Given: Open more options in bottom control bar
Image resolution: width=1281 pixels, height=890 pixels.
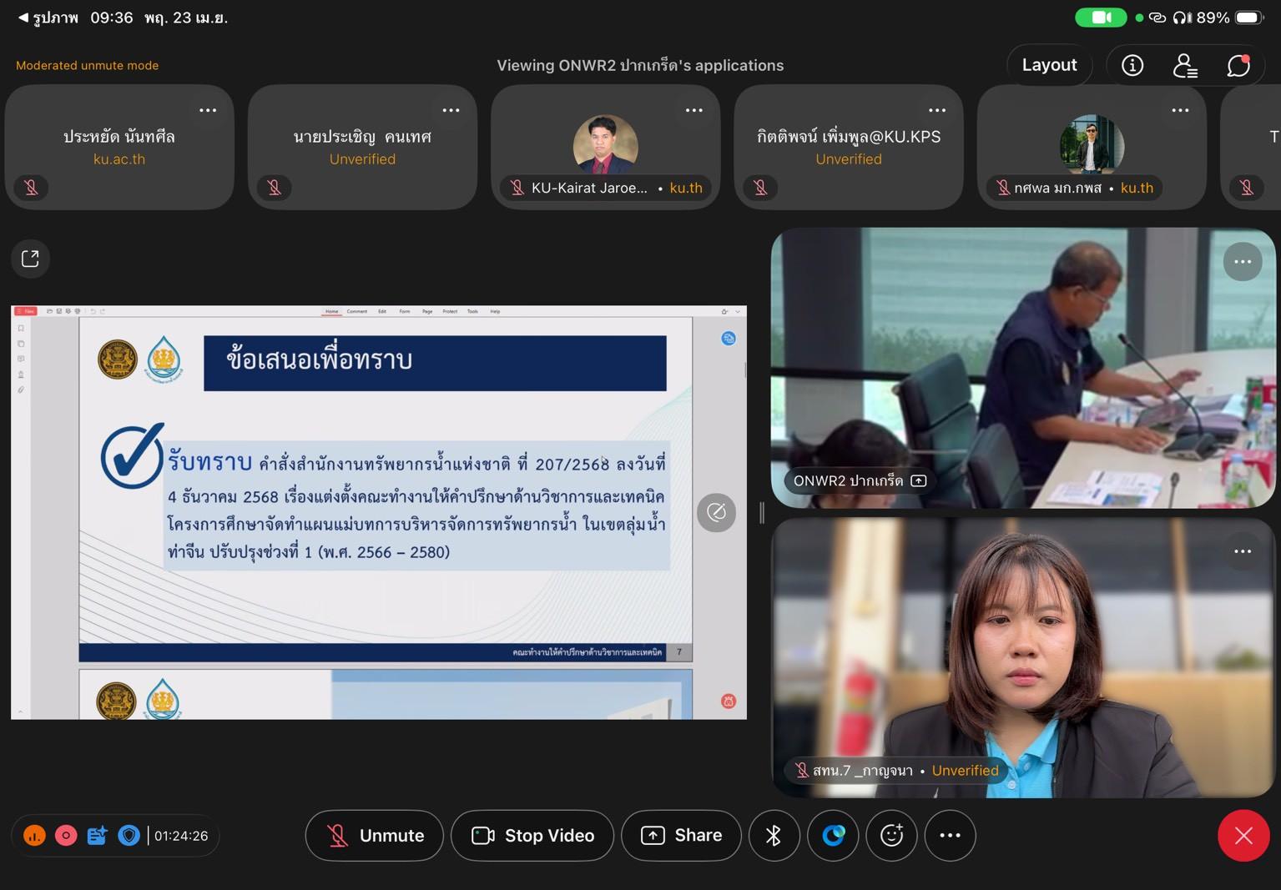Looking at the screenshot, I should tap(950, 835).
